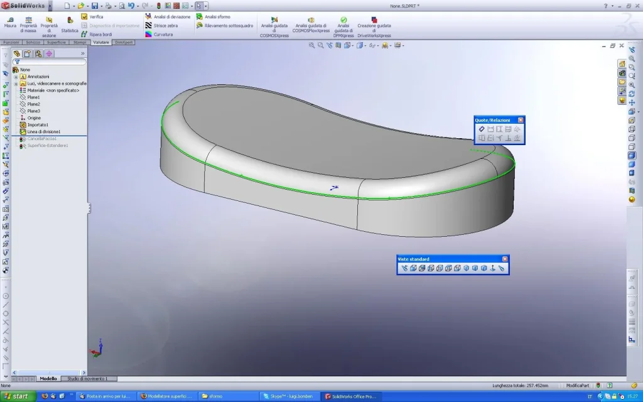This screenshot has height=402, width=643.
Task: Open Analisi di deviazione
Action: pyautogui.click(x=168, y=16)
